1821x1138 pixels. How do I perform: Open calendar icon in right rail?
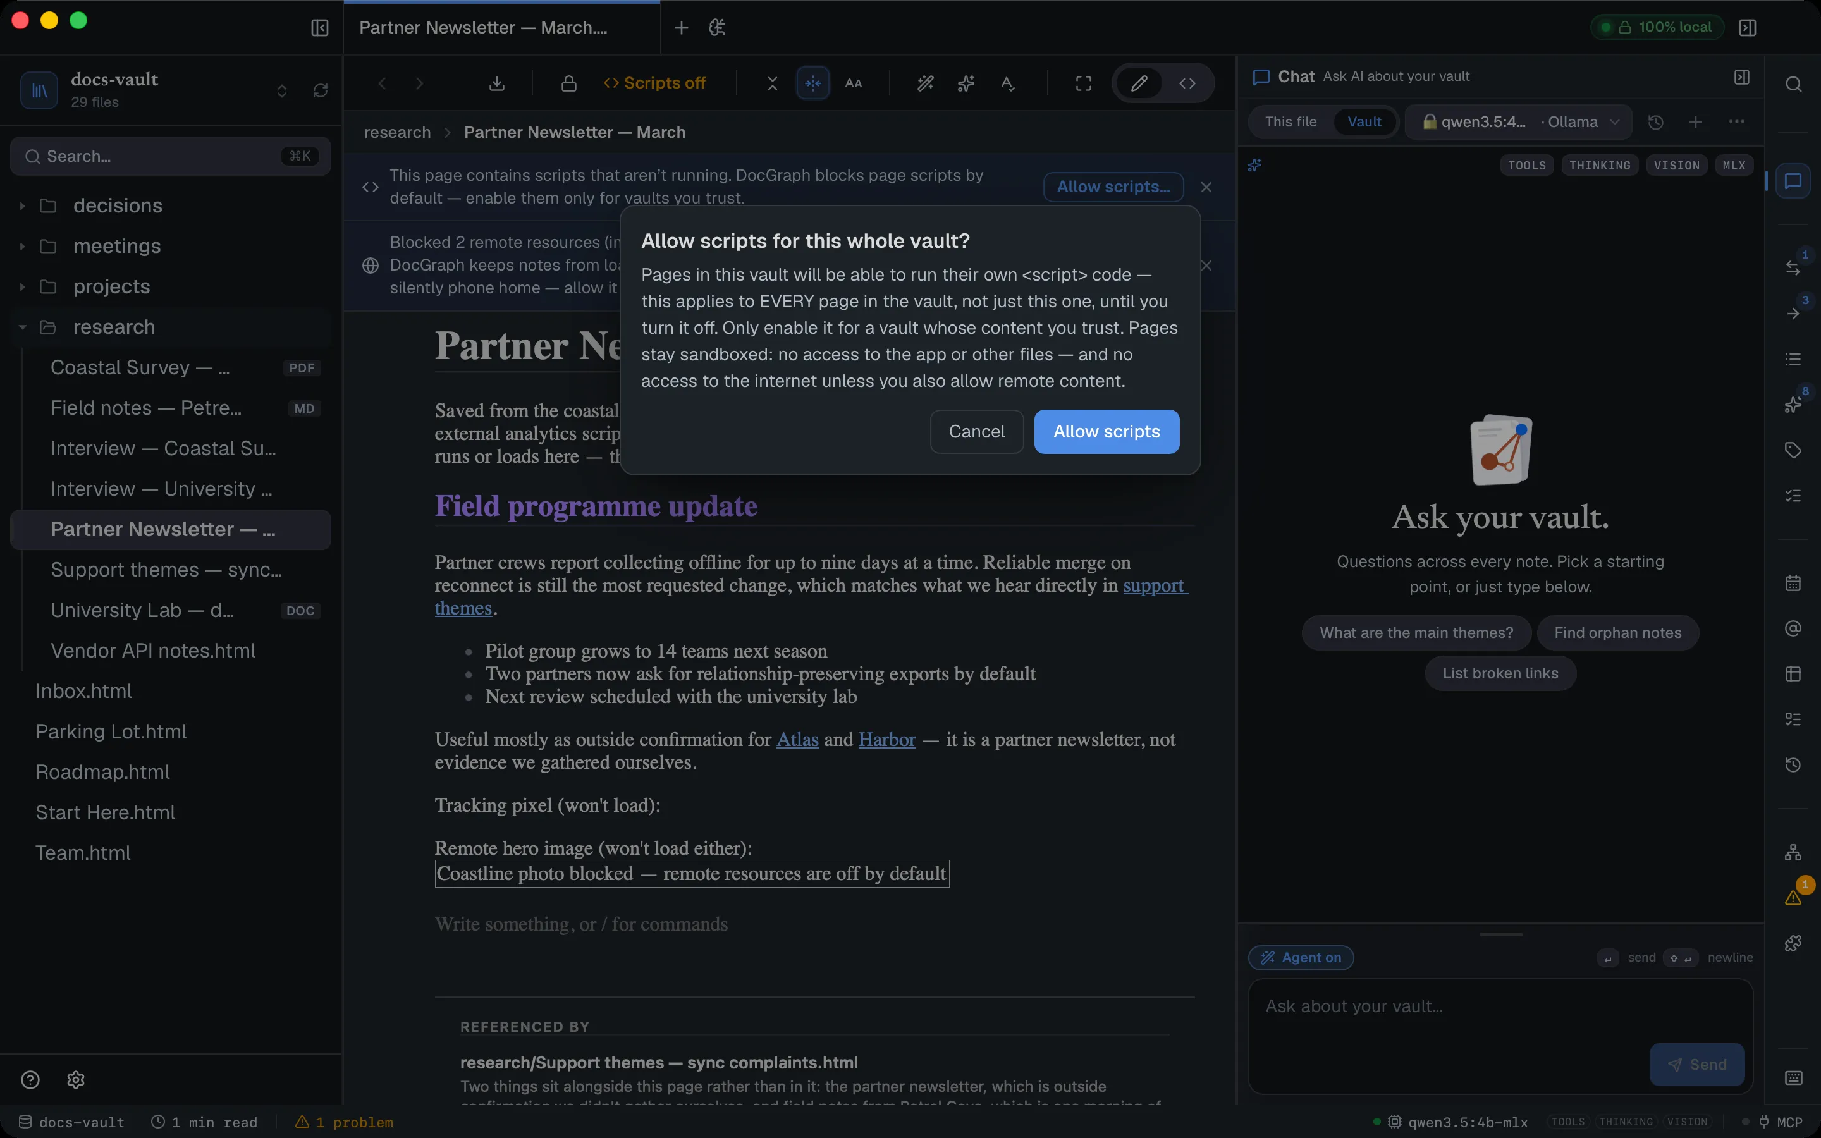pyautogui.click(x=1794, y=584)
